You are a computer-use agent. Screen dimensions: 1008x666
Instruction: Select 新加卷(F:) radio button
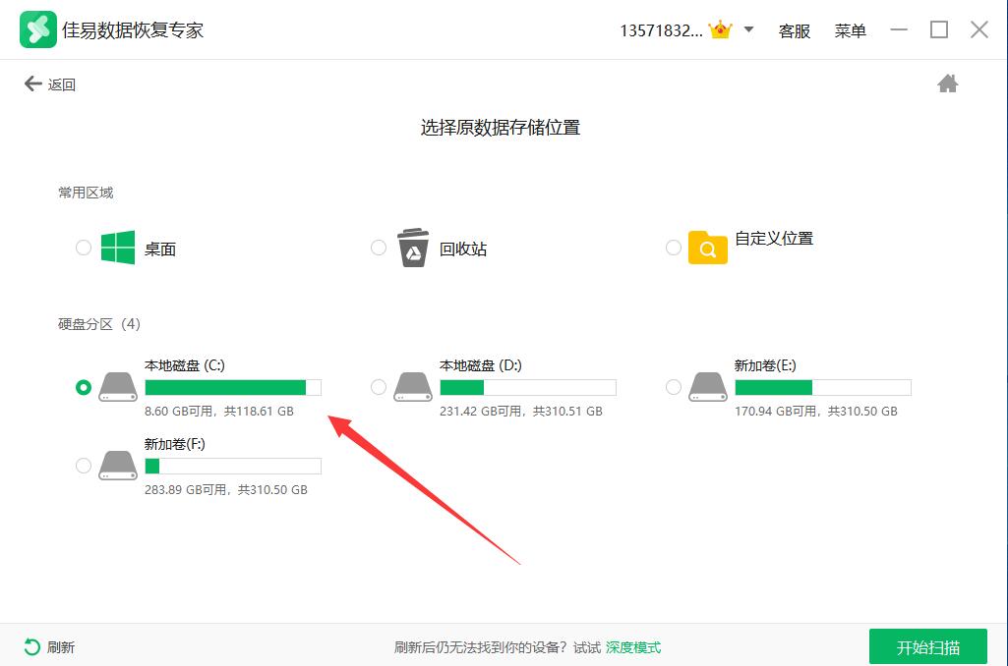pyautogui.click(x=83, y=466)
